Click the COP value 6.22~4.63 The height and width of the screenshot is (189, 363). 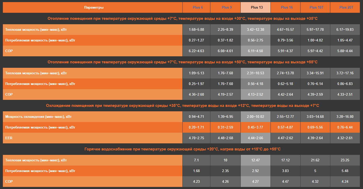pos(196,51)
